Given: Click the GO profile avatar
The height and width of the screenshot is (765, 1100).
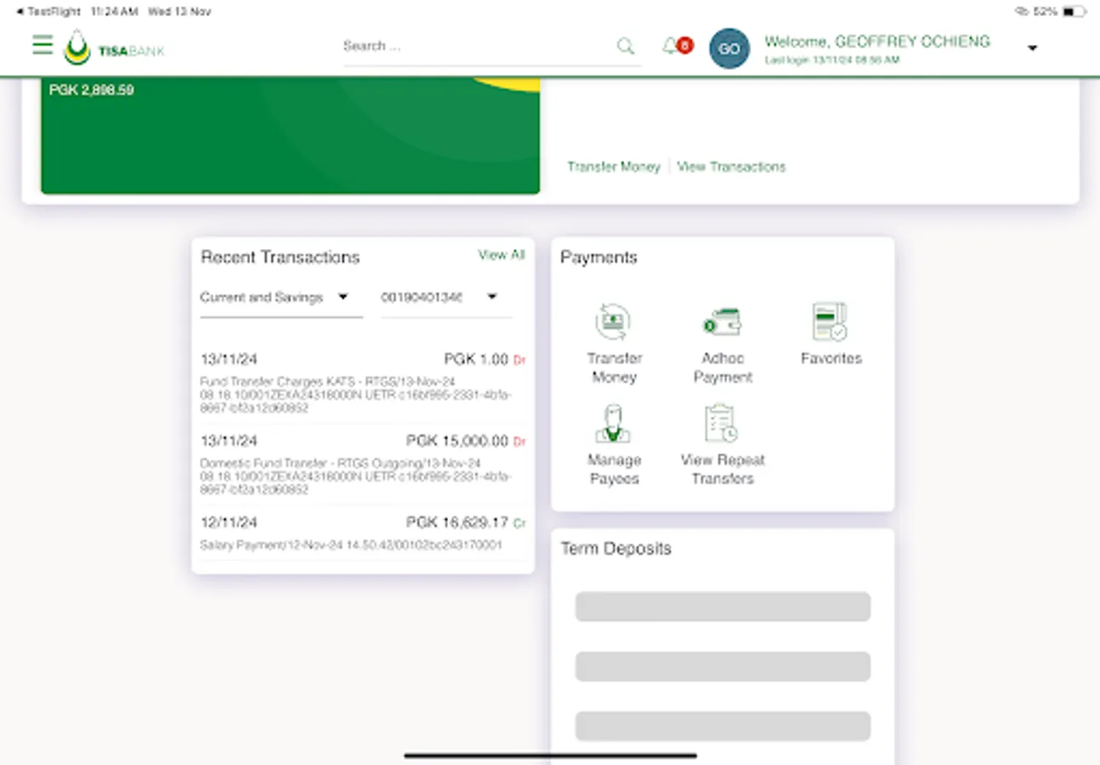Looking at the screenshot, I should point(729,48).
